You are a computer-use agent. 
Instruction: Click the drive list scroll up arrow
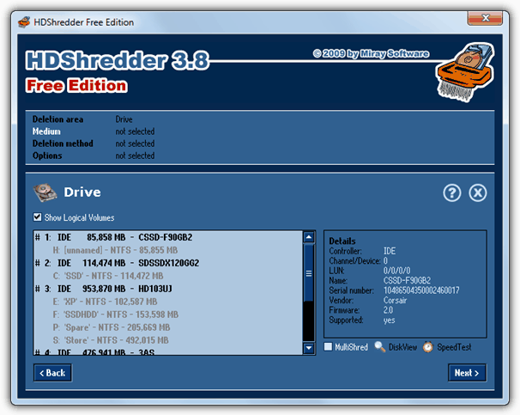point(309,237)
